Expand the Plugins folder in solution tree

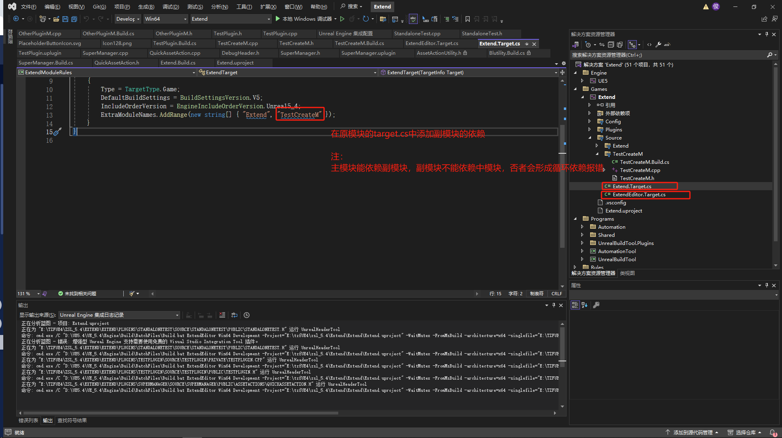tap(589, 130)
